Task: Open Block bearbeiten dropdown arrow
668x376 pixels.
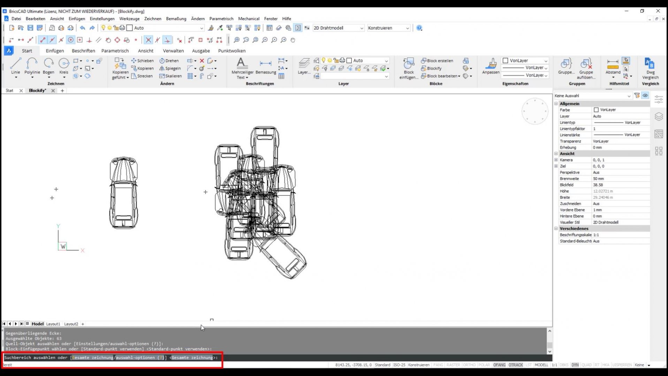Action: point(459,76)
